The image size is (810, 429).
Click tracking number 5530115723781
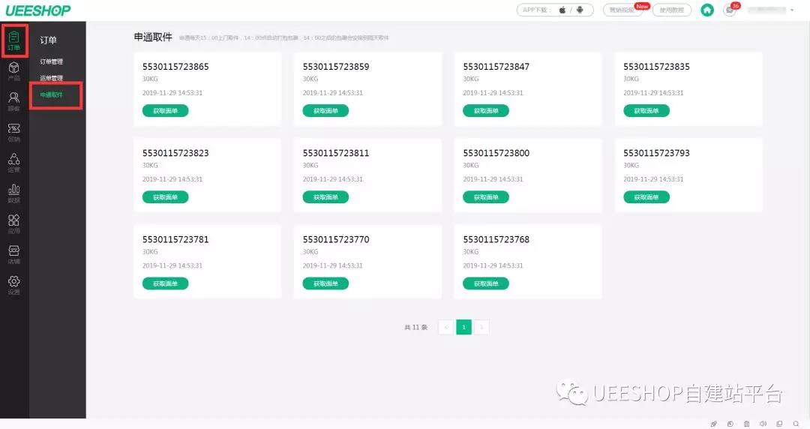click(175, 239)
